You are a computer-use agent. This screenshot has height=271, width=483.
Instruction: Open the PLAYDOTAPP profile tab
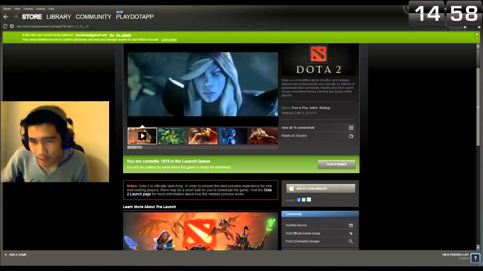click(x=135, y=17)
